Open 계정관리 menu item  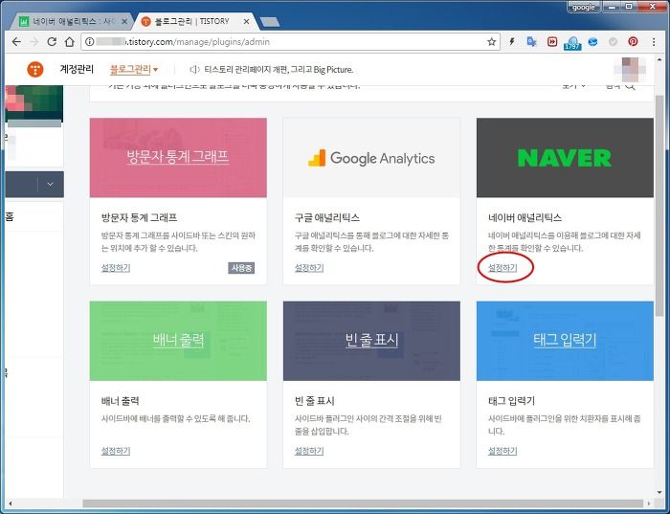click(77, 69)
